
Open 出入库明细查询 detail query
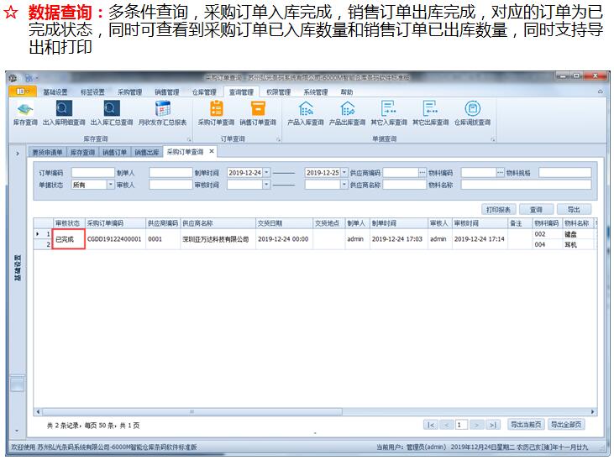[64, 113]
